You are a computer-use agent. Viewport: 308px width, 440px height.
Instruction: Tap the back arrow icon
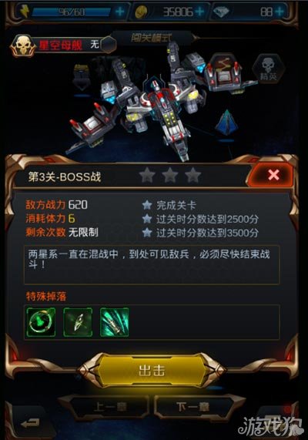coord(30,422)
